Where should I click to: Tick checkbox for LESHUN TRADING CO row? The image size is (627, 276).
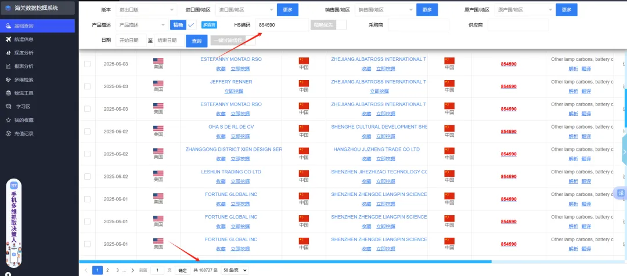(x=87, y=176)
